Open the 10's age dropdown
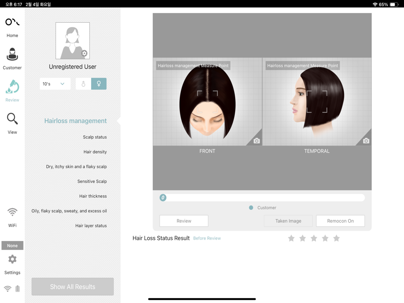The image size is (404, 303). [x=55, y=84]
